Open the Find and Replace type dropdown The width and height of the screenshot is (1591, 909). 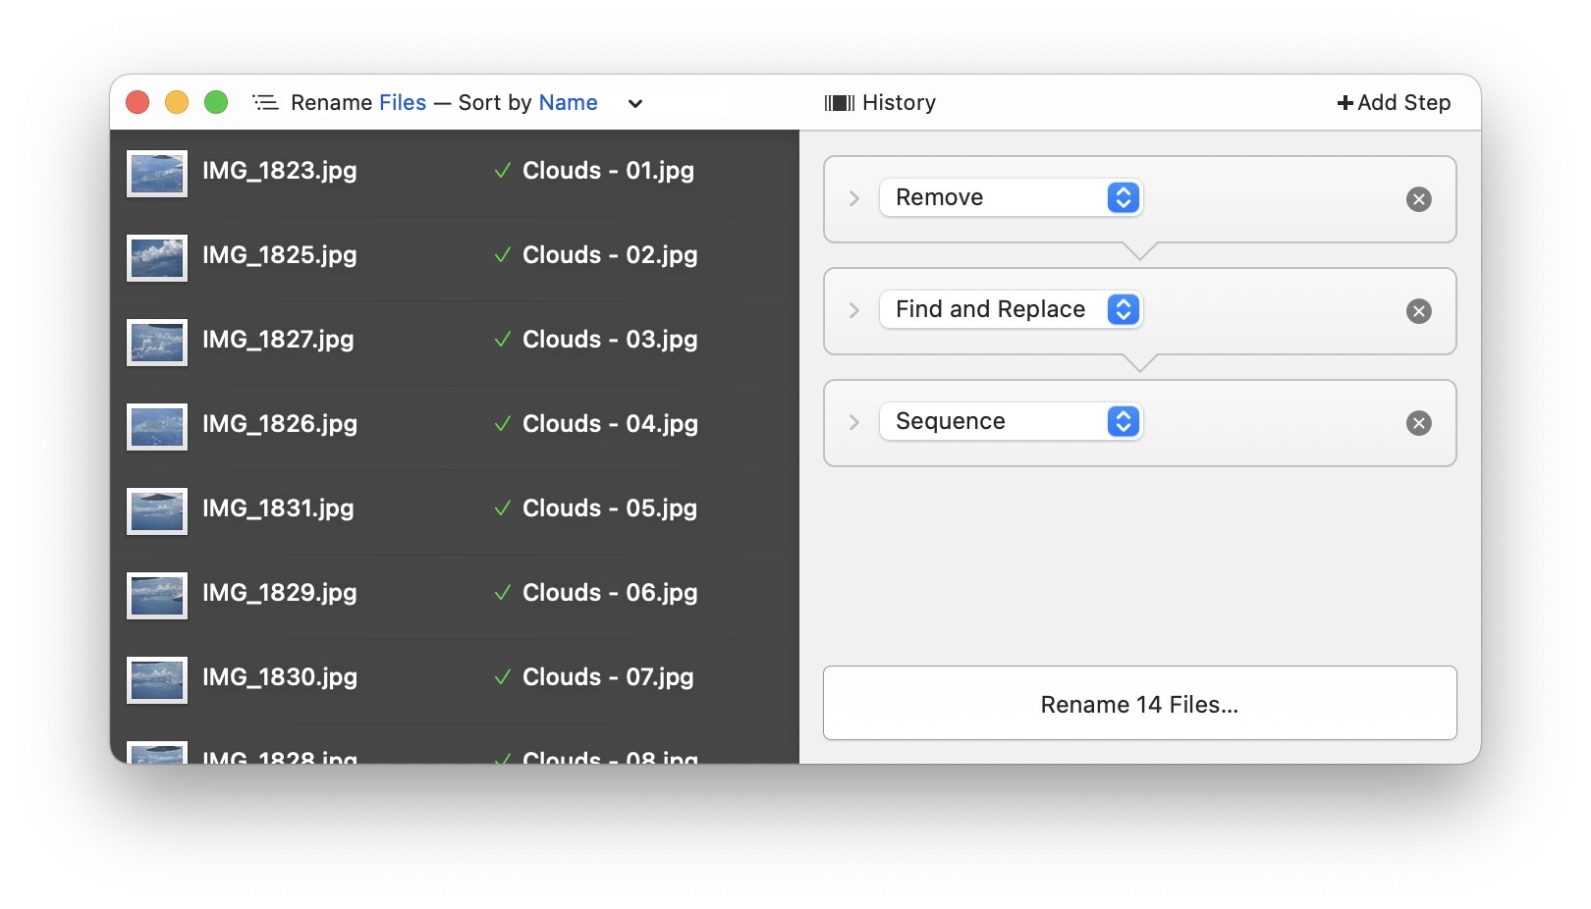point(1011,309)
